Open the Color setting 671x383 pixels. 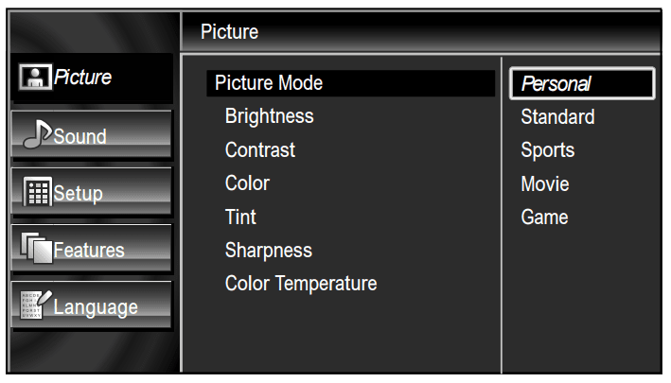247,183
